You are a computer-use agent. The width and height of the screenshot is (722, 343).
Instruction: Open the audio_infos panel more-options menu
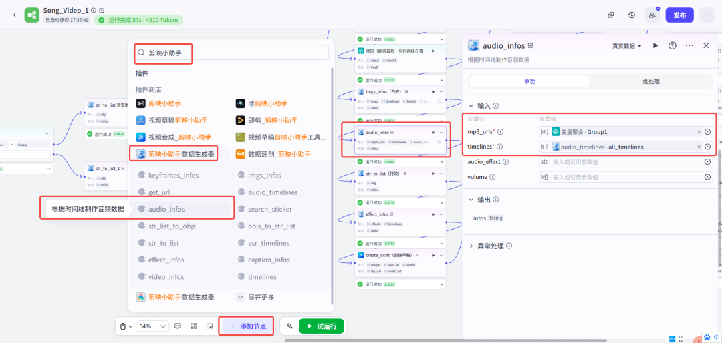click(x=689, y=45)
